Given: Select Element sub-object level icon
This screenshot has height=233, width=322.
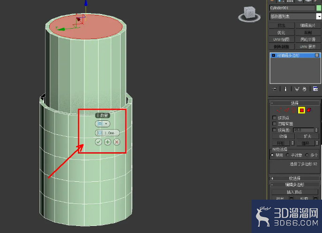Looking at the screenshot, I should (x=309, y=110).
